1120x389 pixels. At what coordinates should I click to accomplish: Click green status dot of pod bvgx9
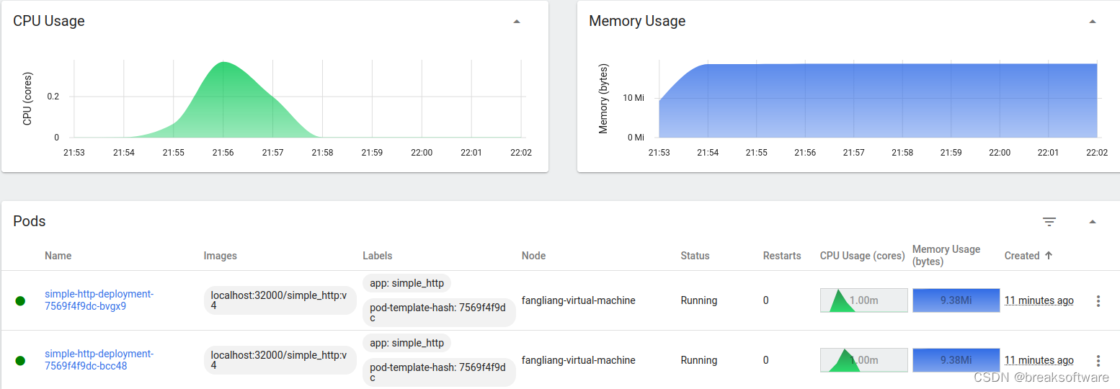[x=20, y=301]
